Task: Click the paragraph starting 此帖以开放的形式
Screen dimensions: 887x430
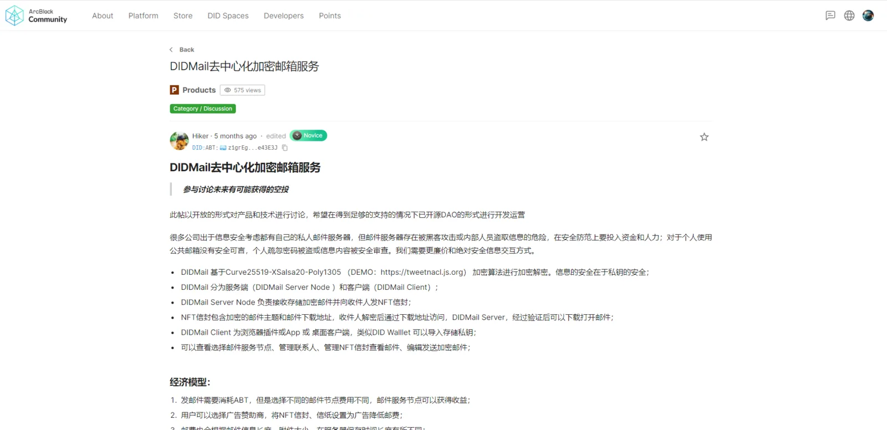Action: 347,215
